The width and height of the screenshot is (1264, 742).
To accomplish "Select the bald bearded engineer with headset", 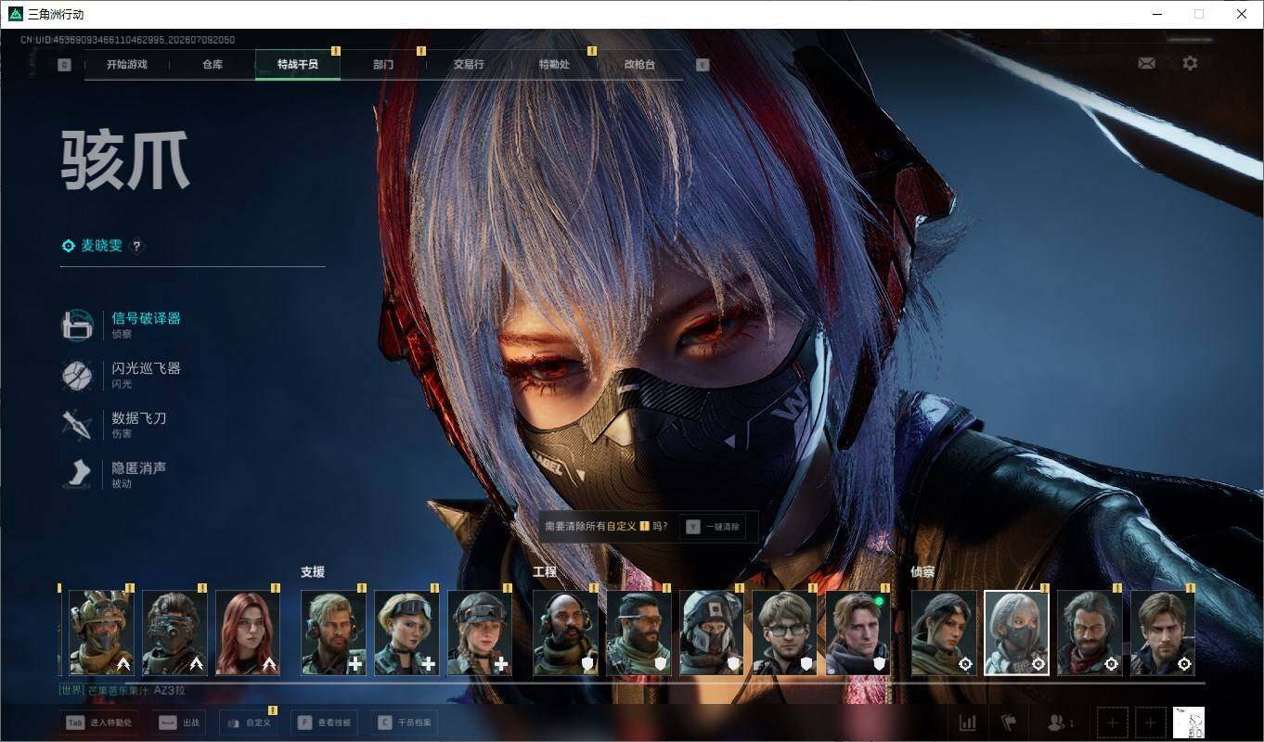I will coord(565,633).
